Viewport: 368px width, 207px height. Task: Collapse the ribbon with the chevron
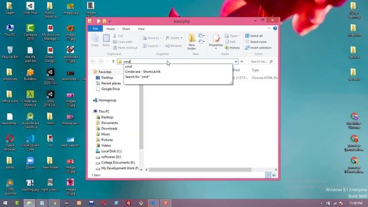(269, 28)
